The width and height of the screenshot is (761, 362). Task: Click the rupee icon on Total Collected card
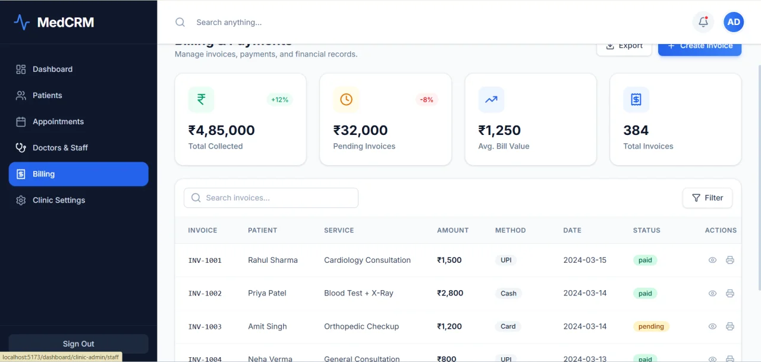(x=201, y=99)
